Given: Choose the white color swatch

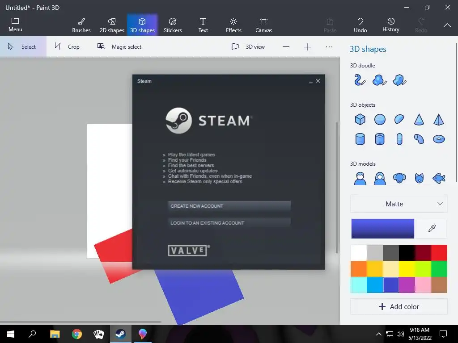Looking at the screenshot, I should (x=359, y=253).
